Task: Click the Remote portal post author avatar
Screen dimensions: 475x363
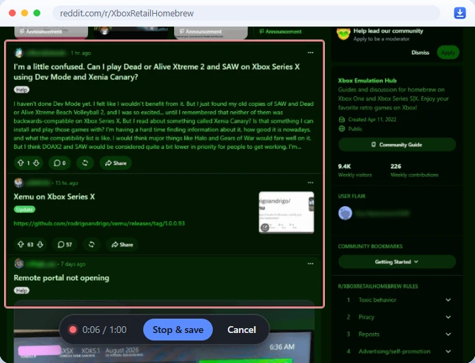Action: click(19, 263)
